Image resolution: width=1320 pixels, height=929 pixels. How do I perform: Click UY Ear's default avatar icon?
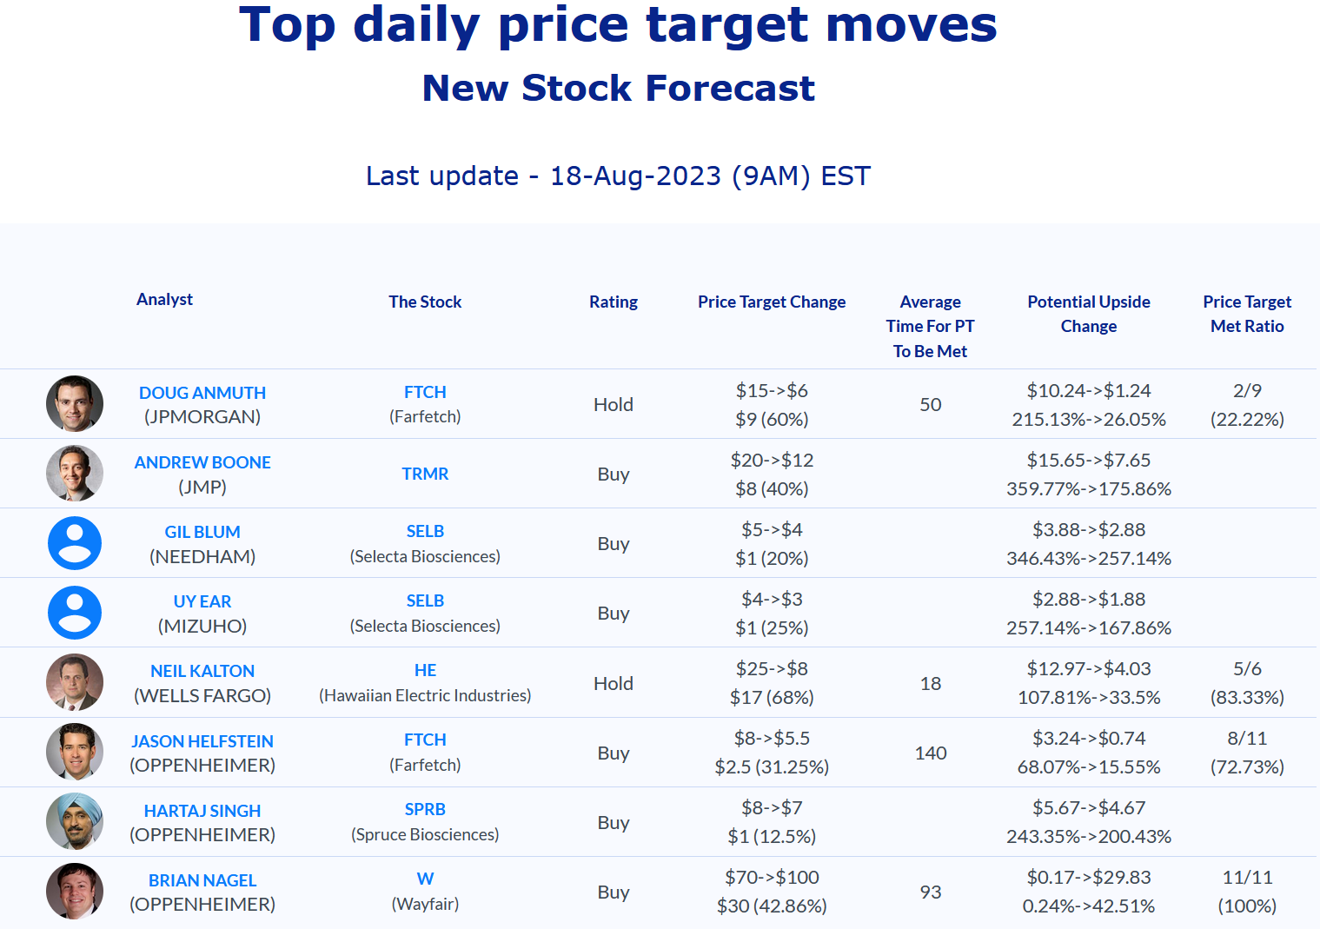(x=75, y=613)
